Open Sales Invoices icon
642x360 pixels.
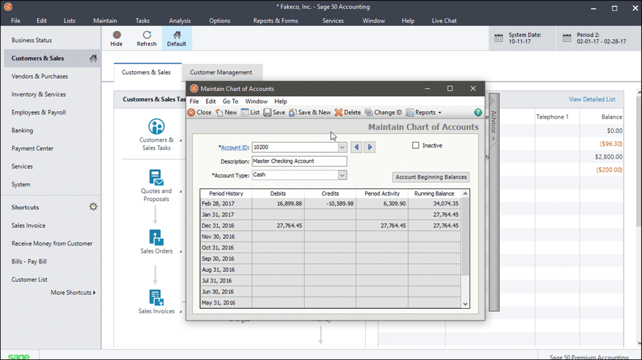[x=156, y=297]
